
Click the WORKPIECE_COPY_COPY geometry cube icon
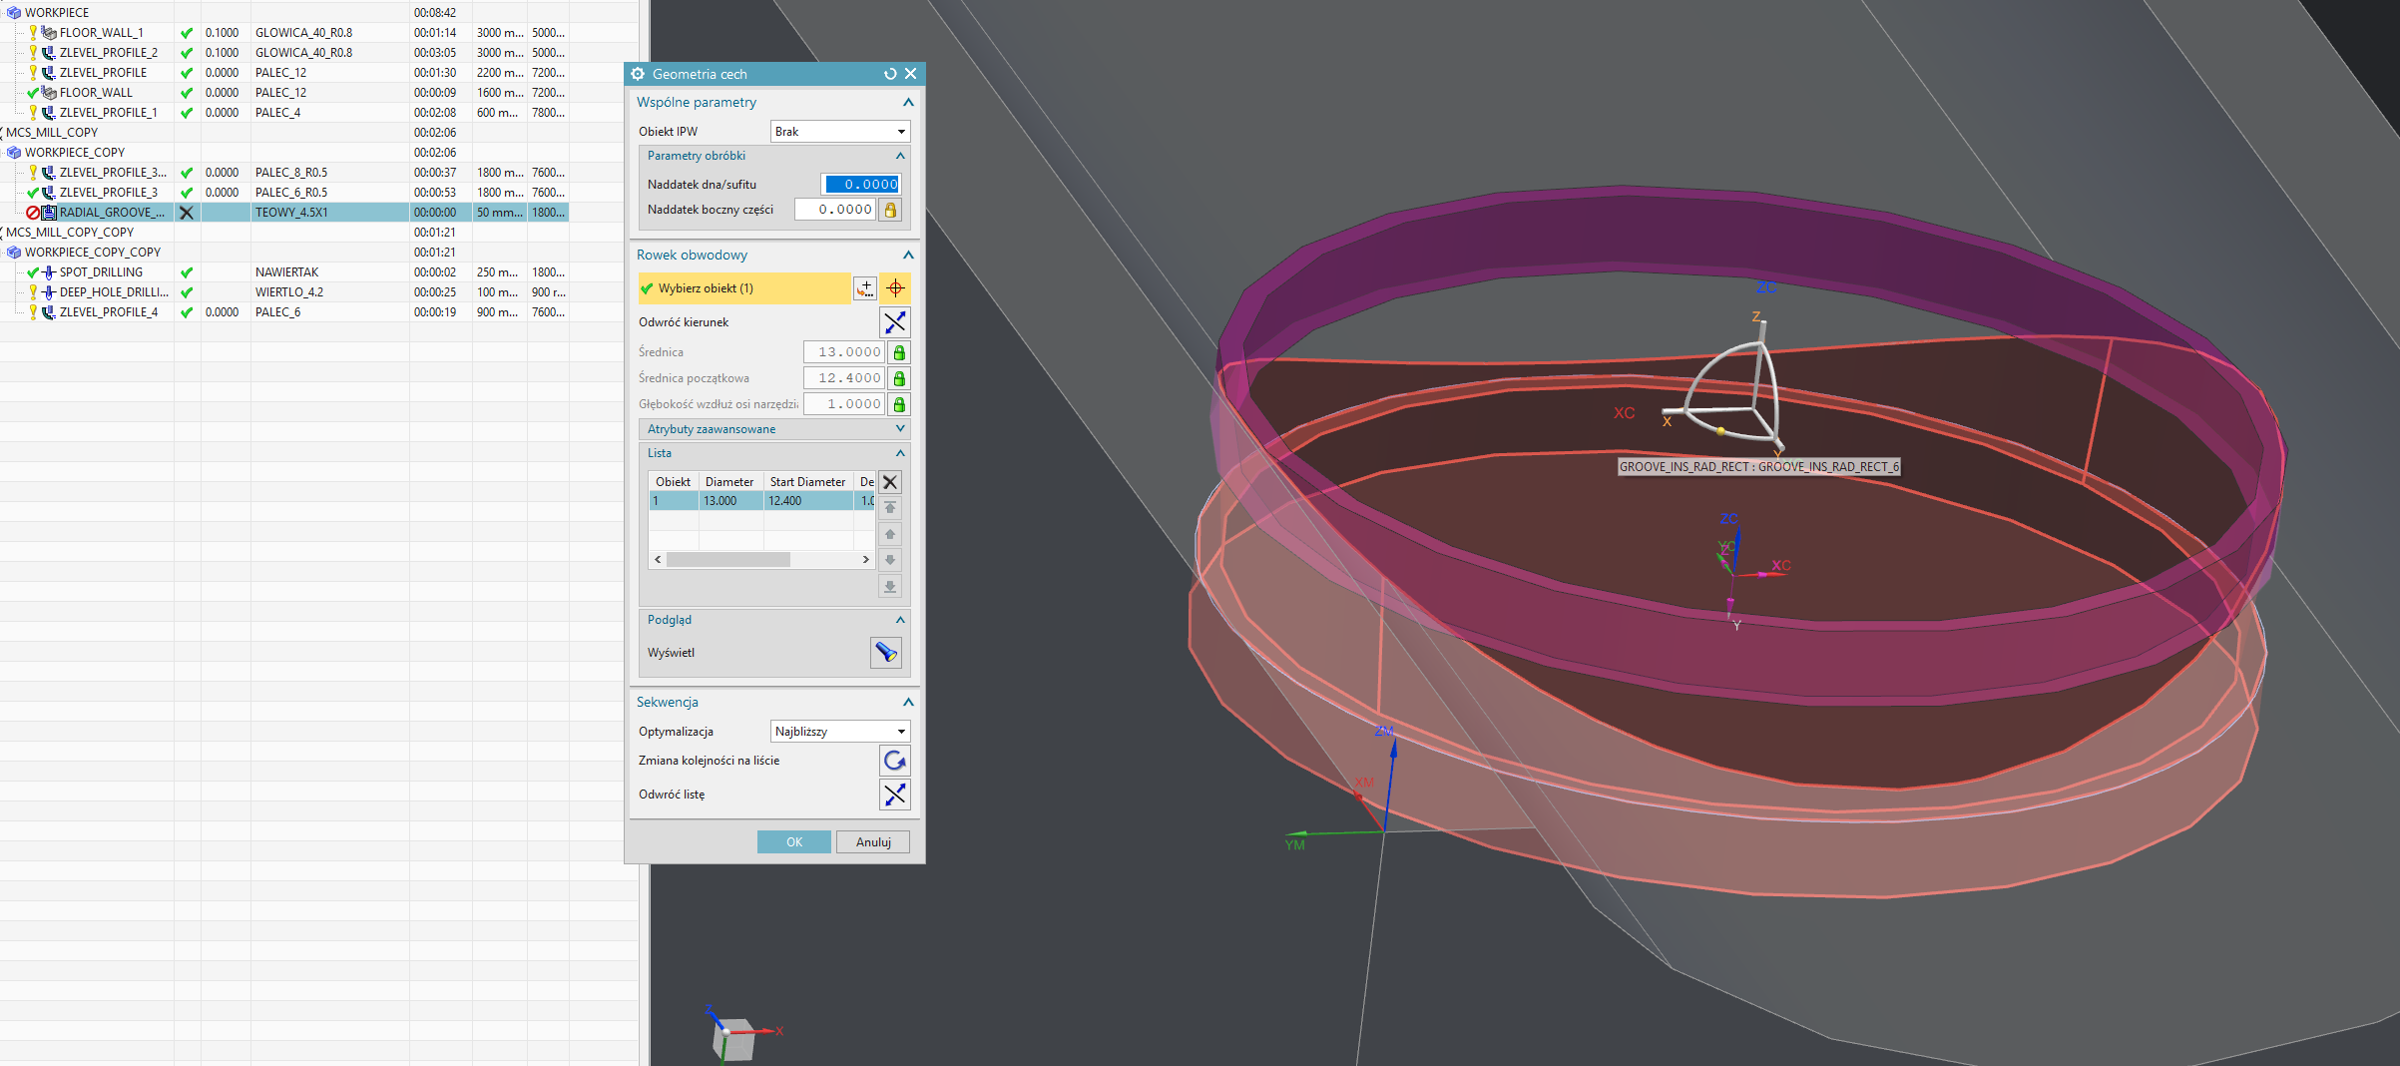[14, 253]
